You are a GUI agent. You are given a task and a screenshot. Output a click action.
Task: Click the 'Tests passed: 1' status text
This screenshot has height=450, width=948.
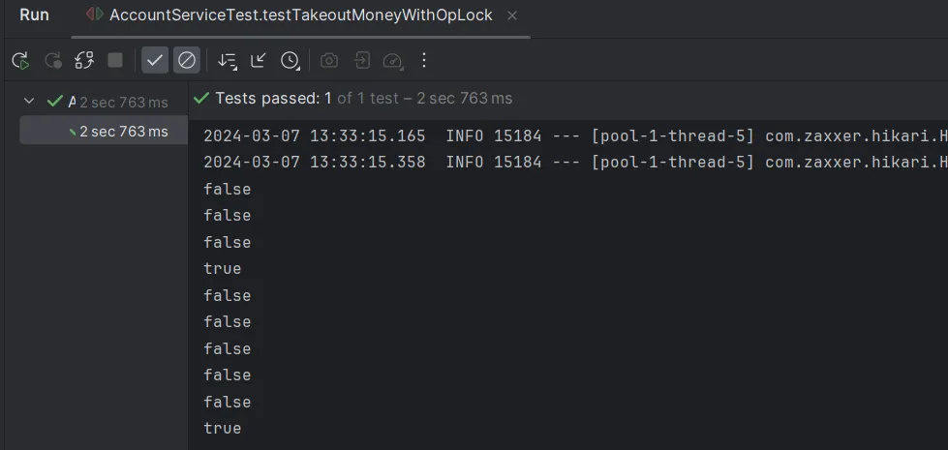click(273, 98)
